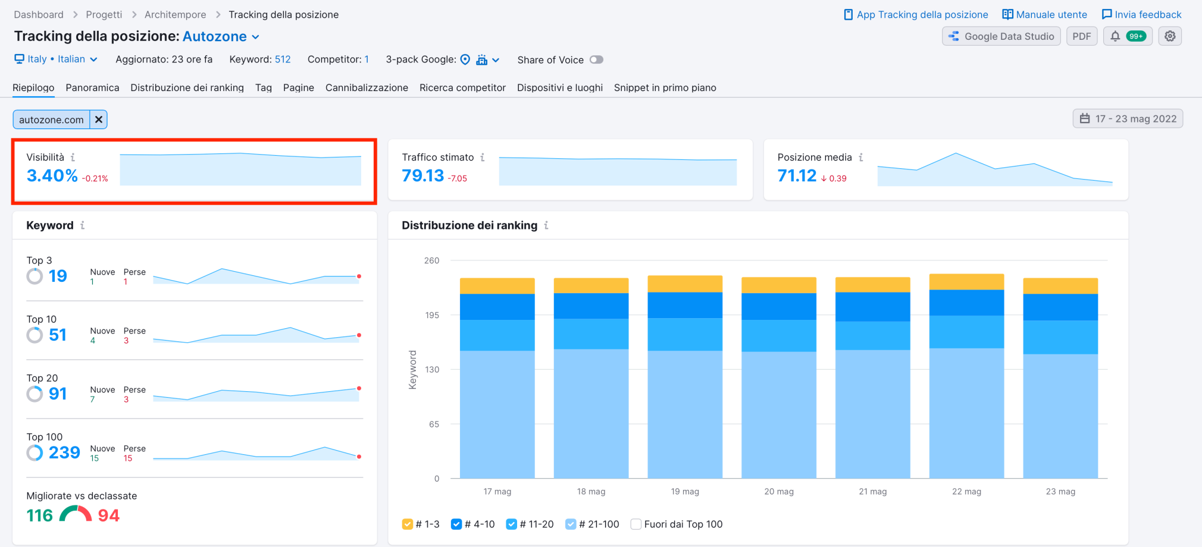
Task: Click the 116 migliorate keywords value
Action: pos(40,515)
